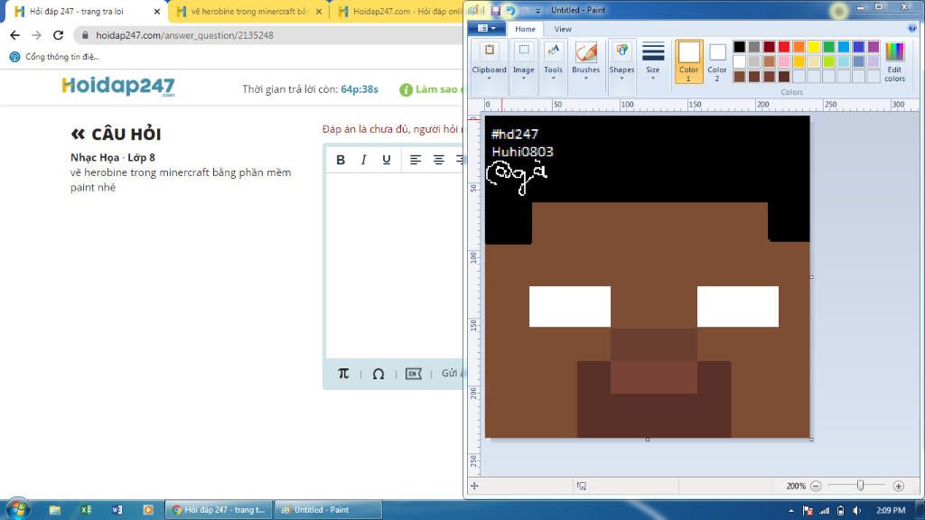Align text left in the answer editor
The width and height of the screenshot is (925, 520).
(x=416, y=160)
